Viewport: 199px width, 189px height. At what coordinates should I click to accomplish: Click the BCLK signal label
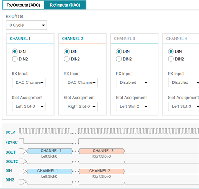tap(10, 132)
